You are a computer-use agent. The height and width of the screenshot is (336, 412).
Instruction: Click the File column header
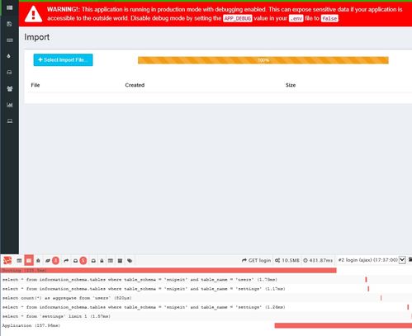click(x=36, y=85)
